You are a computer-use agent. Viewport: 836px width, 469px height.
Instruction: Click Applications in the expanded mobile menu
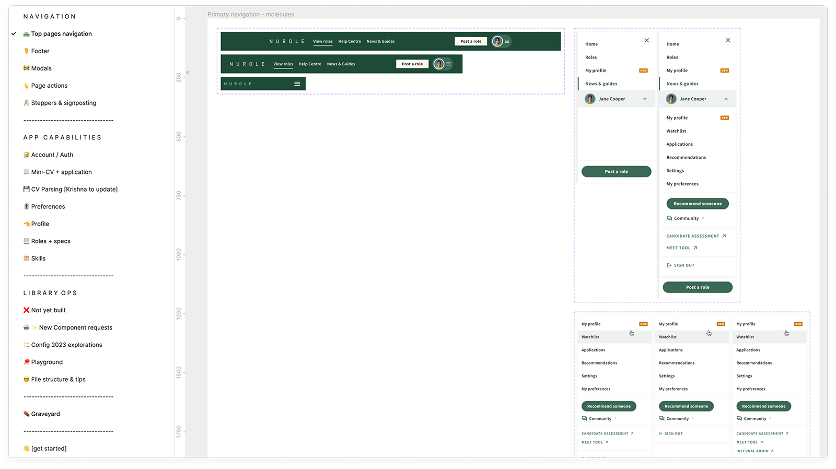click(x=680, y=144)
